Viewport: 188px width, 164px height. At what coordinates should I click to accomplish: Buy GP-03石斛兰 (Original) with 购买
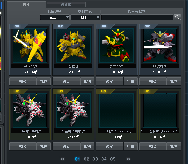click(x=153, y=146)
